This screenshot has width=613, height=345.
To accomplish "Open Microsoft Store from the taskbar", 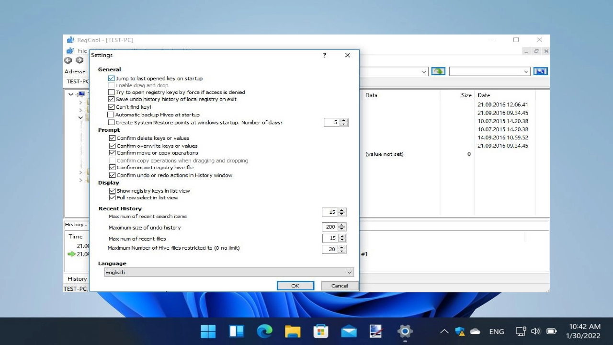I will (320, 331).
